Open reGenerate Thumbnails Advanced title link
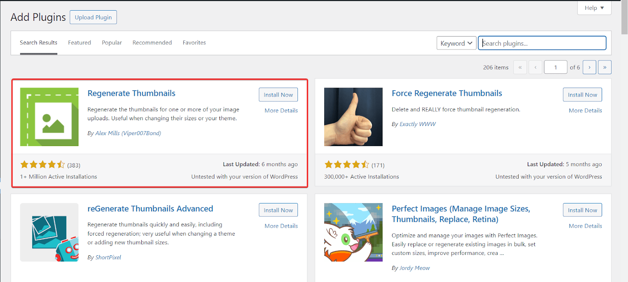Viewport: 628px width, 282px height. [x=150, y=209]
